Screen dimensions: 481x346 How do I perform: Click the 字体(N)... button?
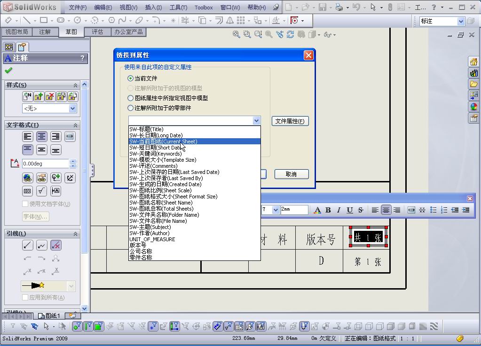[36, 217]
